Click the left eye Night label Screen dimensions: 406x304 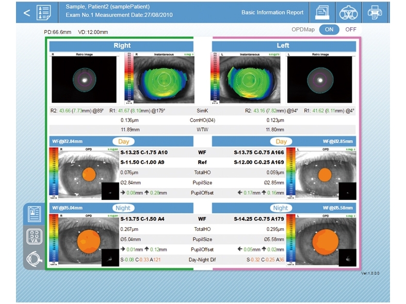tap(281, 208)
